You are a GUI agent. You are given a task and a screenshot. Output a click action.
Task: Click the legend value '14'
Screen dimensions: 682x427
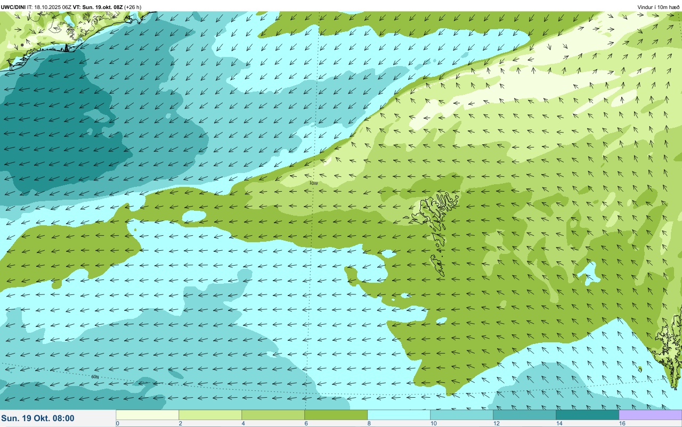coord(559,423)
